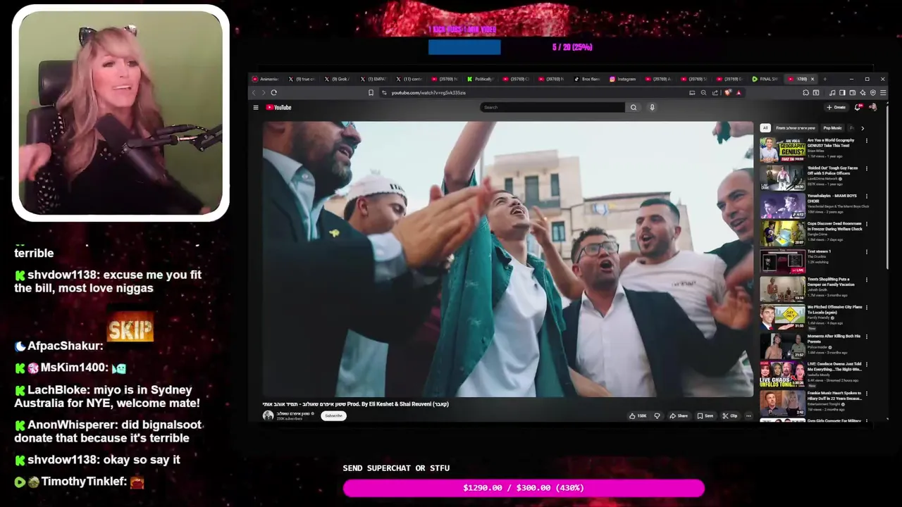
Task: Dislike the video with thumbs down
Action: point(657,415)
